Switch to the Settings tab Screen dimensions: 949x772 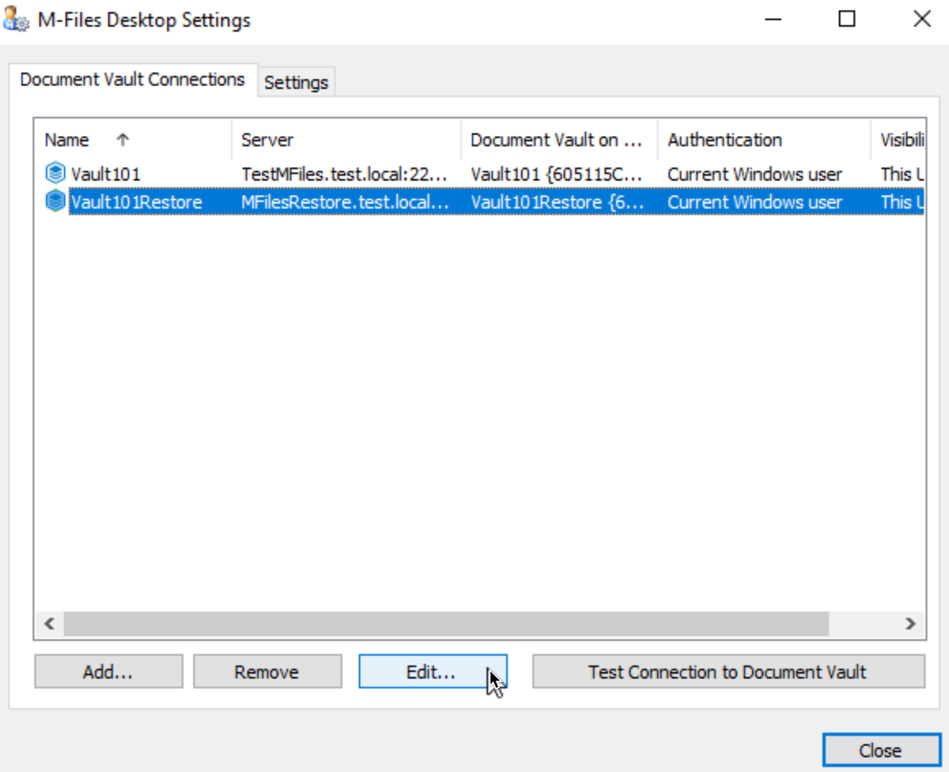point(296,82)
